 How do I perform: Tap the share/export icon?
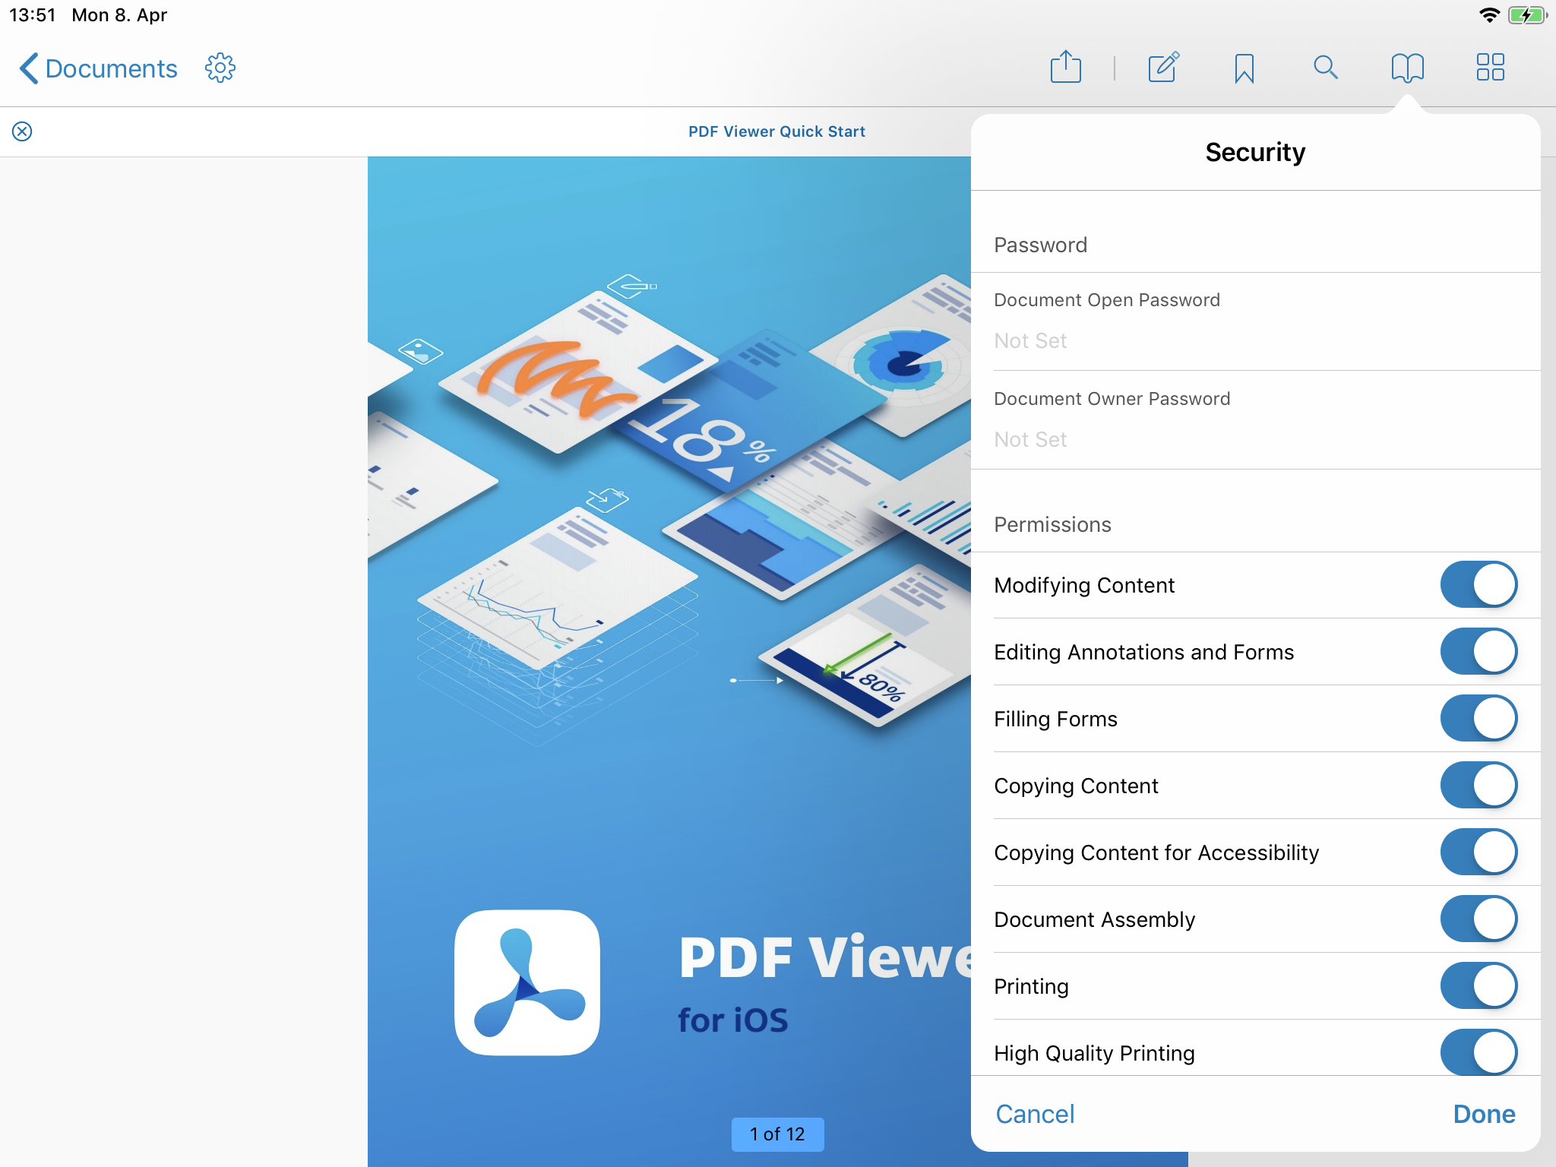tap(1065, 67)
